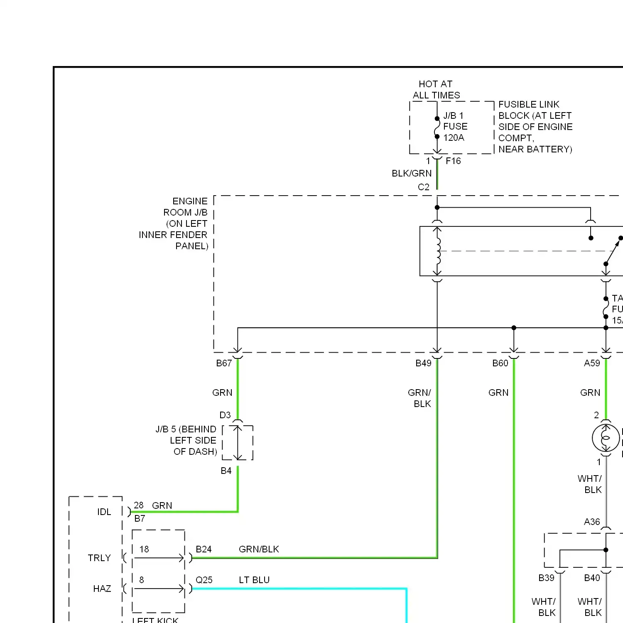Click the B49 connector label
Viewport: 623px width, 623px height.
coord(424,363)
